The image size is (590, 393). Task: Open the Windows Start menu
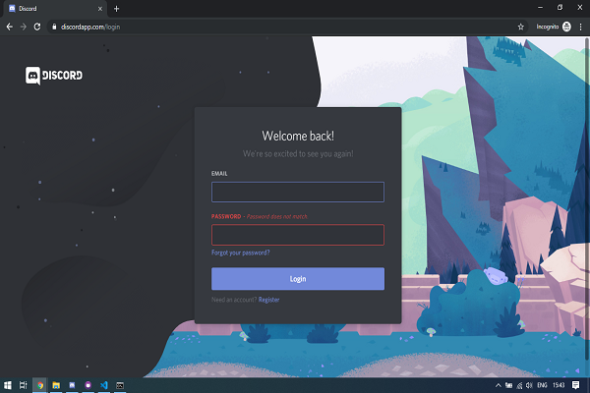[x=8, y=385]
